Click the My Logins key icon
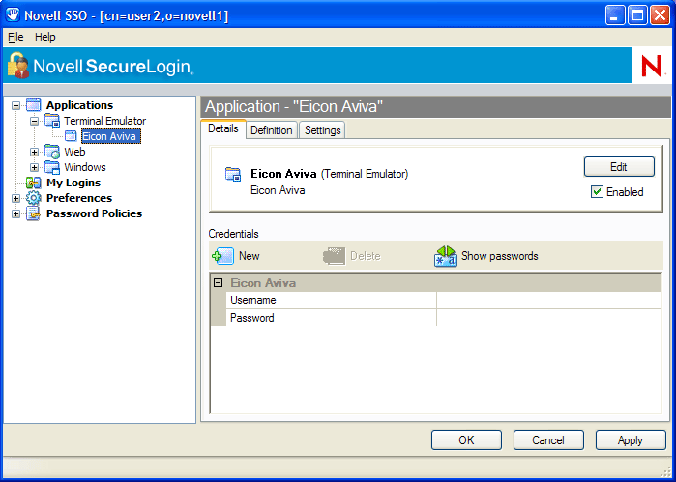This screenshot has width=676, height=482. coord(34,183)
